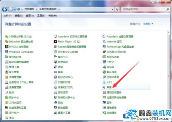This screenshot has width=172, height=122.
Task: Open the 帮助(H) menu
Action: click(x=53, y=16)
